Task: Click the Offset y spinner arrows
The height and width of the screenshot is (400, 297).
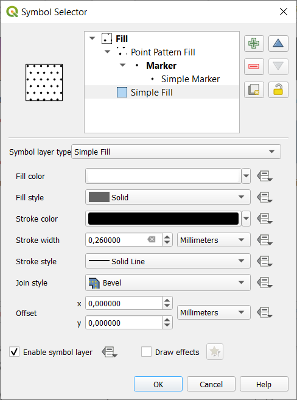Action: click(x=167, y=323)
